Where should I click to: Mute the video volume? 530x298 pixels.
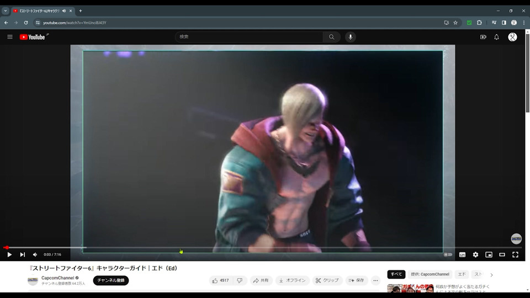pyautogui.click(x=35, y=254)
